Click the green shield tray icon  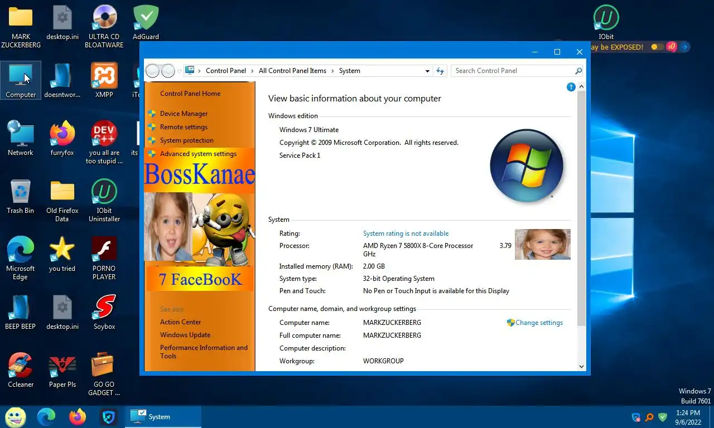point(663,417)
